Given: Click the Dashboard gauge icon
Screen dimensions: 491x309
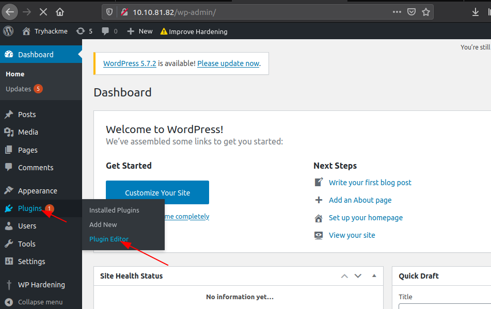Looking at the screenshot, I should click(9, 54).
